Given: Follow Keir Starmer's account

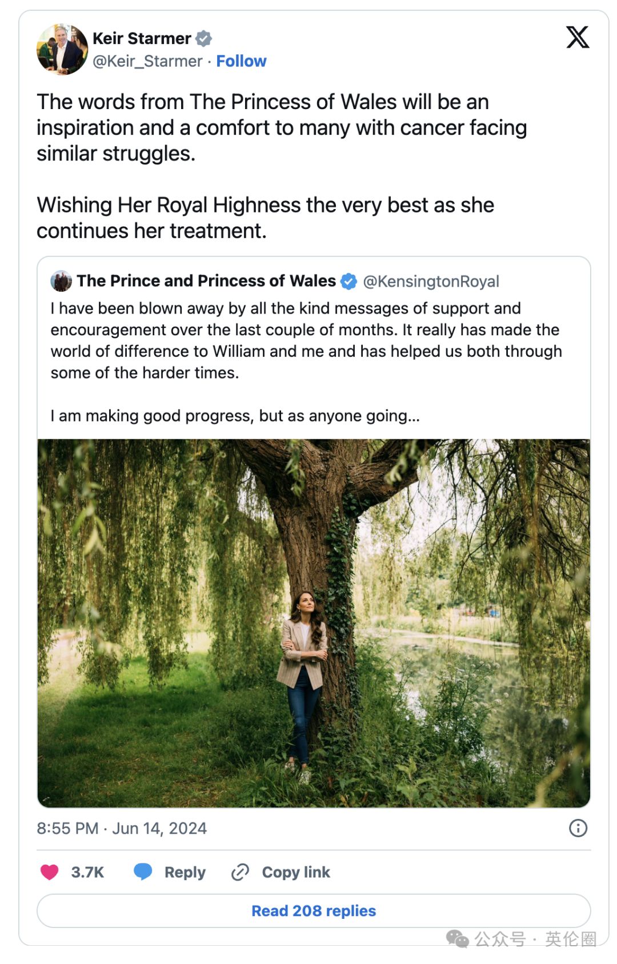Looking at the screenshot, I should 241,61.
